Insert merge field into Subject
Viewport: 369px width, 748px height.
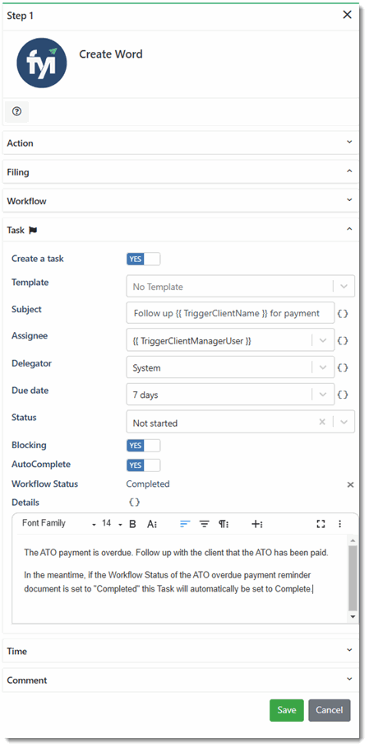click(x=343, y=314)
